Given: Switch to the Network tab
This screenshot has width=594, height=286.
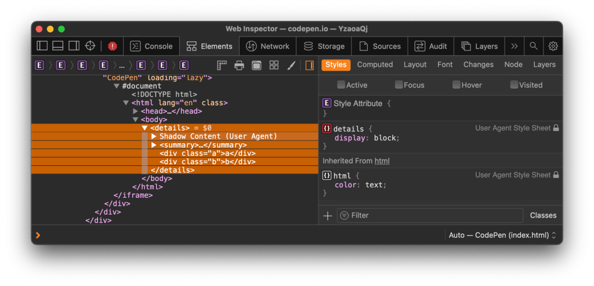Looking at the screenshot, I should point(268,46).
